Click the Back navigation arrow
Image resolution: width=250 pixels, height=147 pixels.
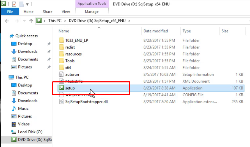[x=7, y=21]
